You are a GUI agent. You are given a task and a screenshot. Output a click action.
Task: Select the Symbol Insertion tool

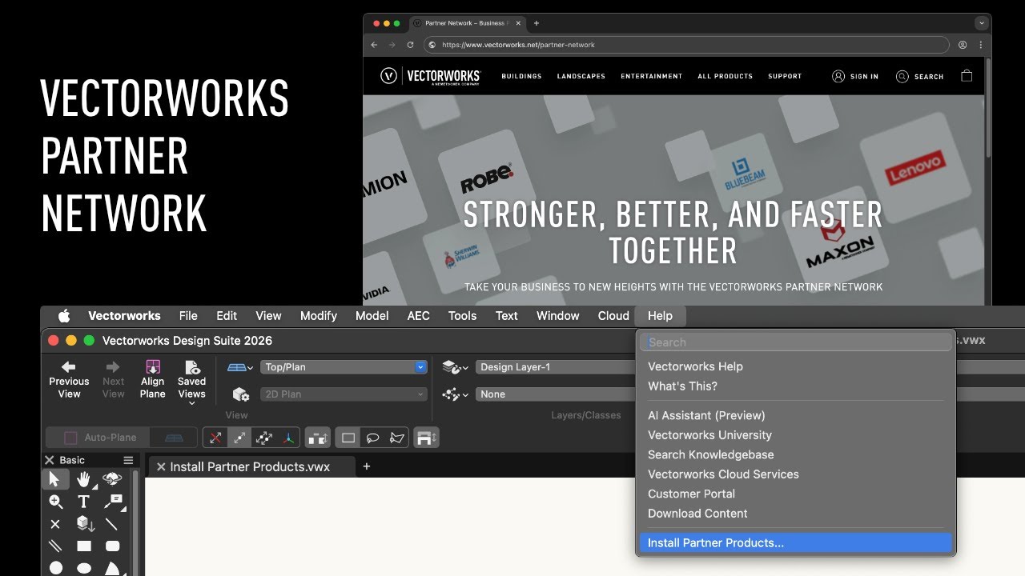pos(84,524)
